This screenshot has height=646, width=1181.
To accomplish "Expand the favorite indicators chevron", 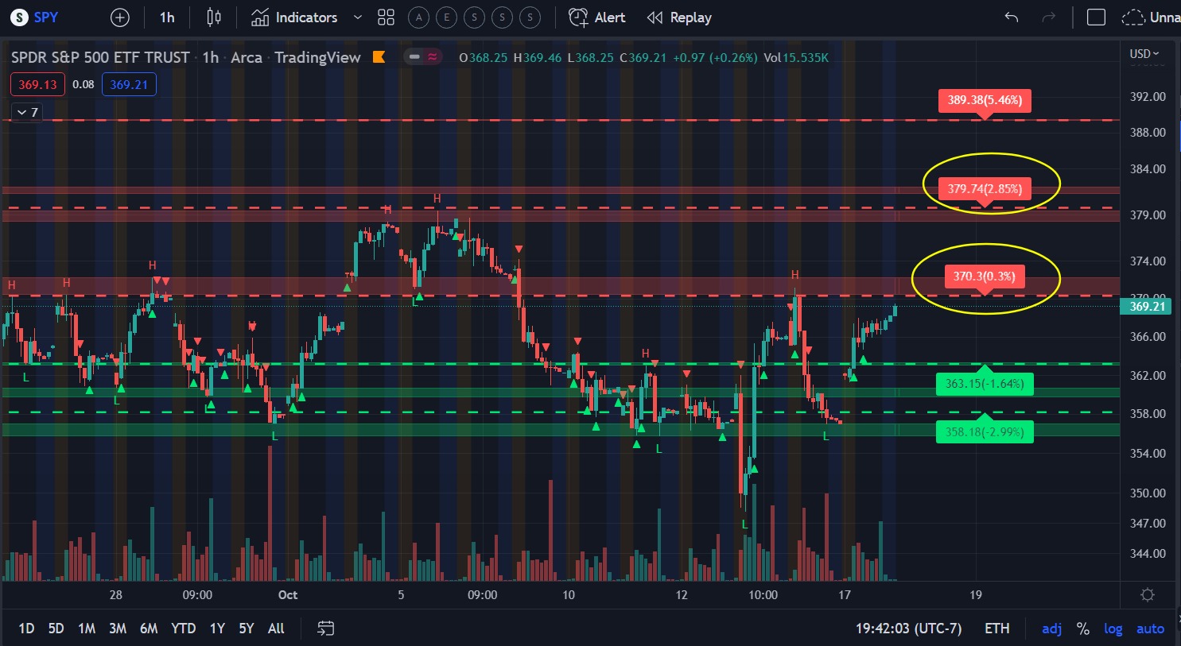I will point(357,17).
